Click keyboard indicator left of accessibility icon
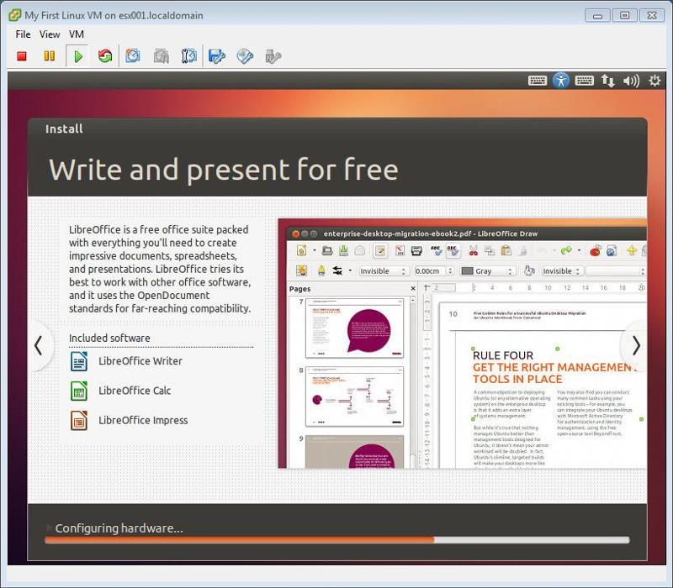 coord(537,81)
